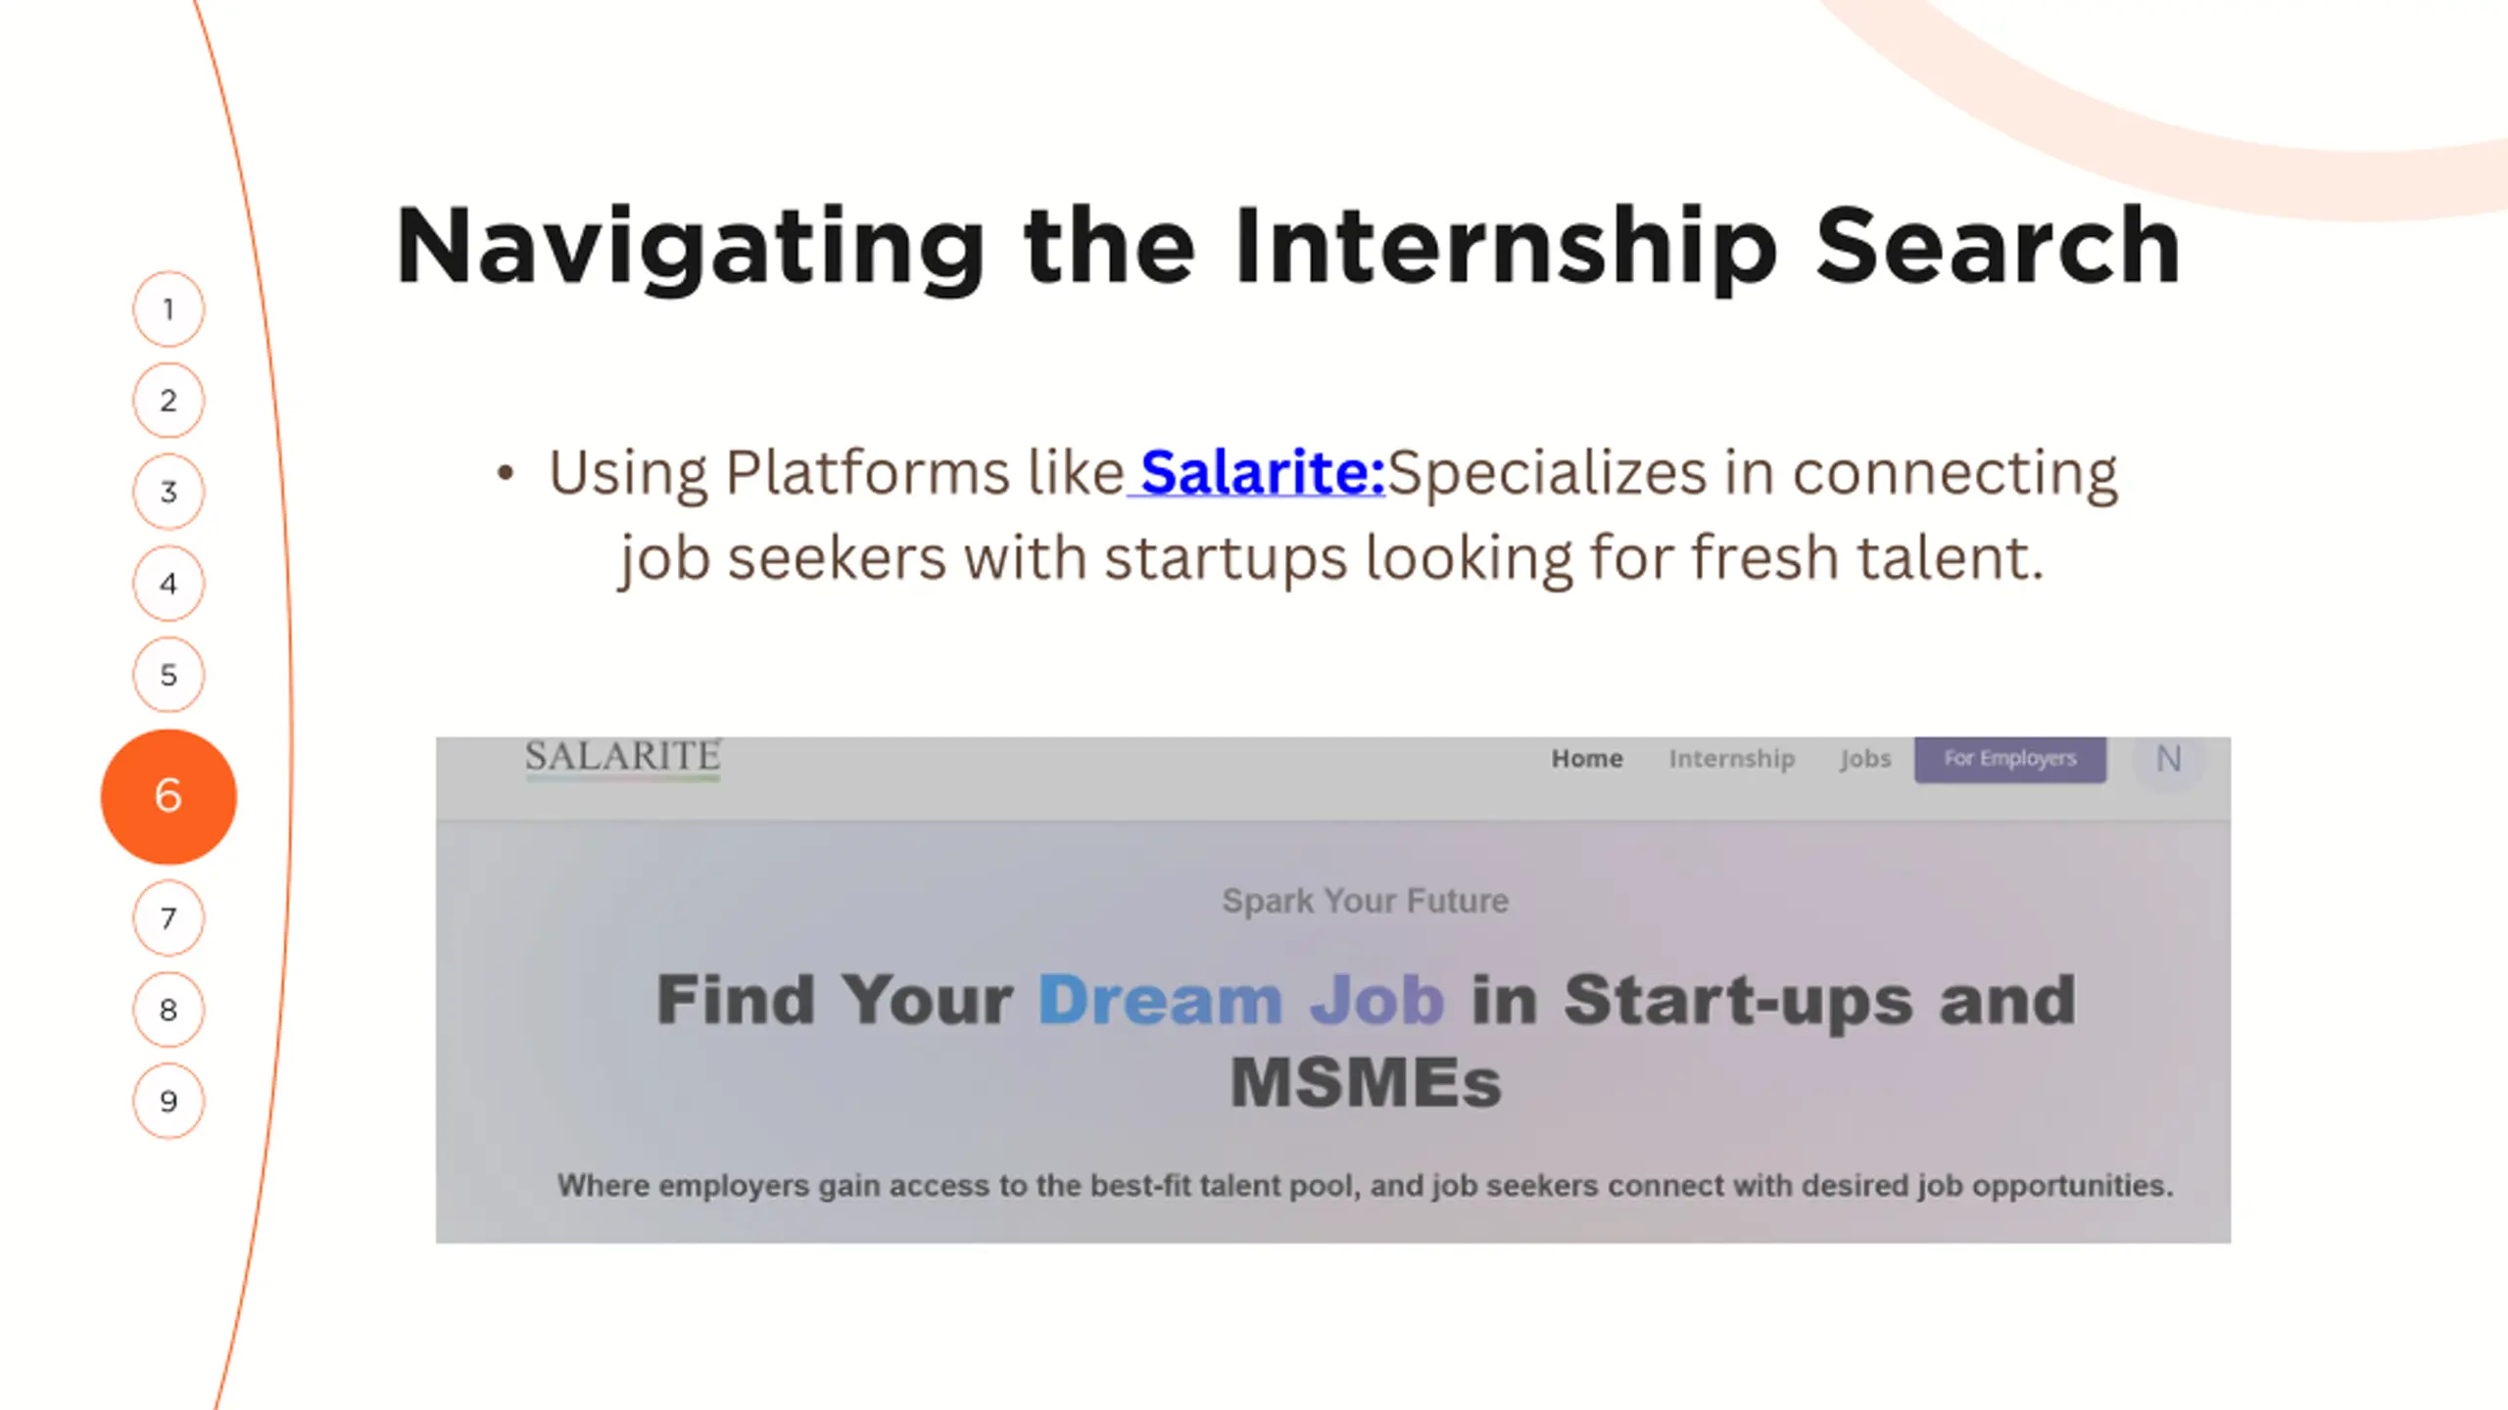The width and height of the screenshot is (2508, 1410).
Task: Open Internship menu item
Action: [x=1731, y=759]
